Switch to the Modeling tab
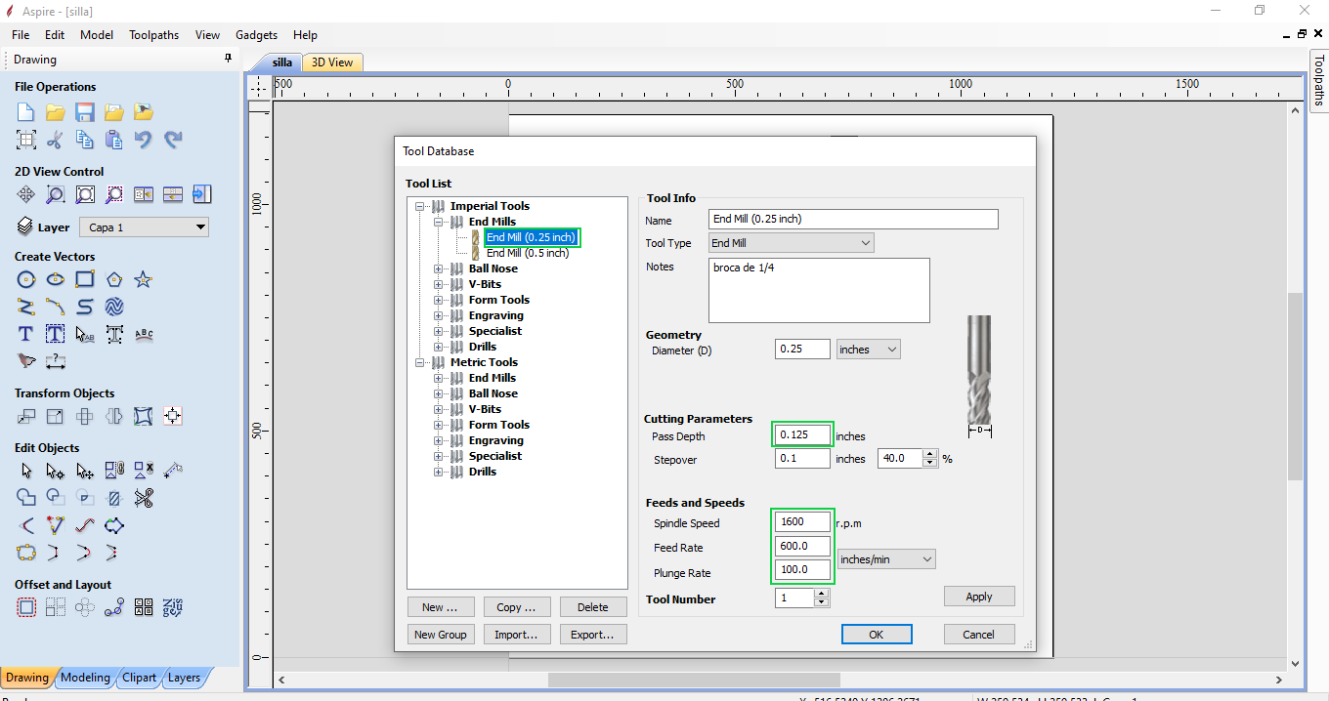This screenshot has height=701, width=1329. pos(85,678)
